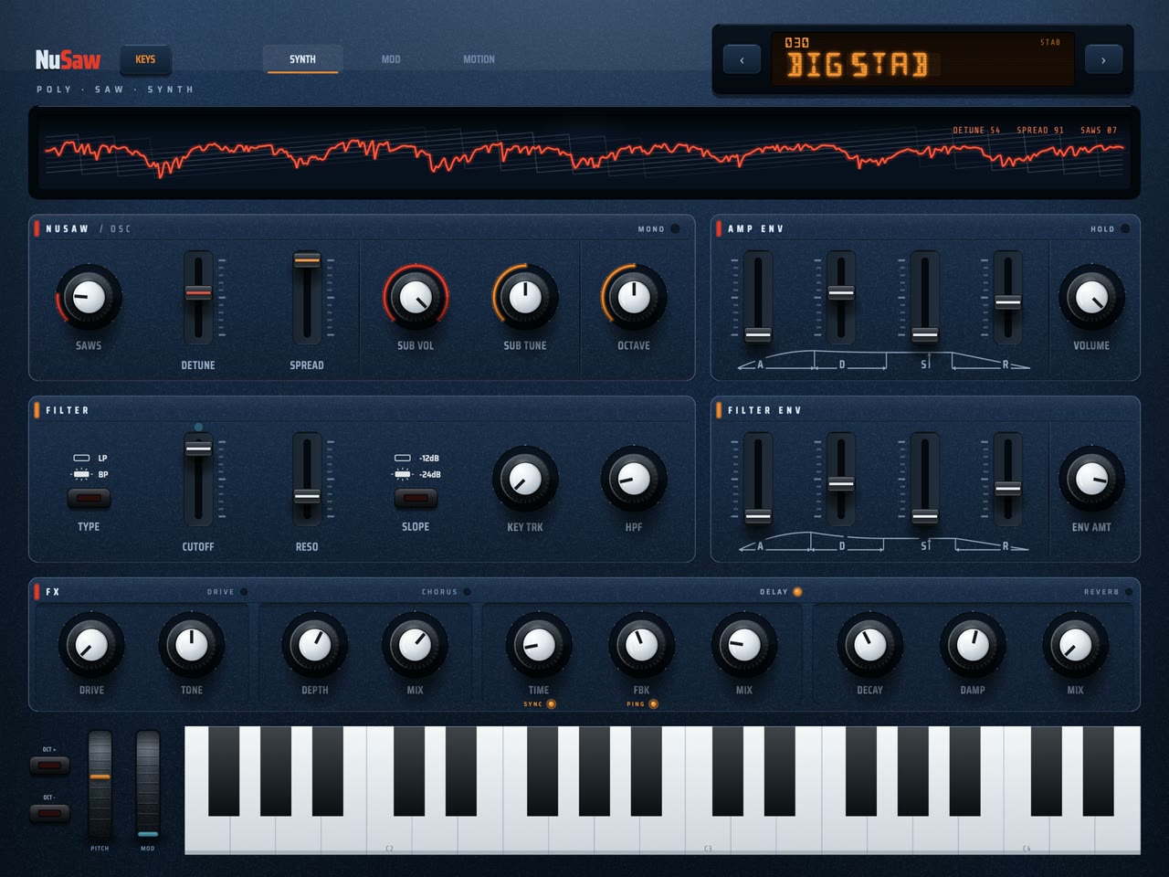
Task: Click the AMP ENV attack slider
Action: click(x=757, y=298)
